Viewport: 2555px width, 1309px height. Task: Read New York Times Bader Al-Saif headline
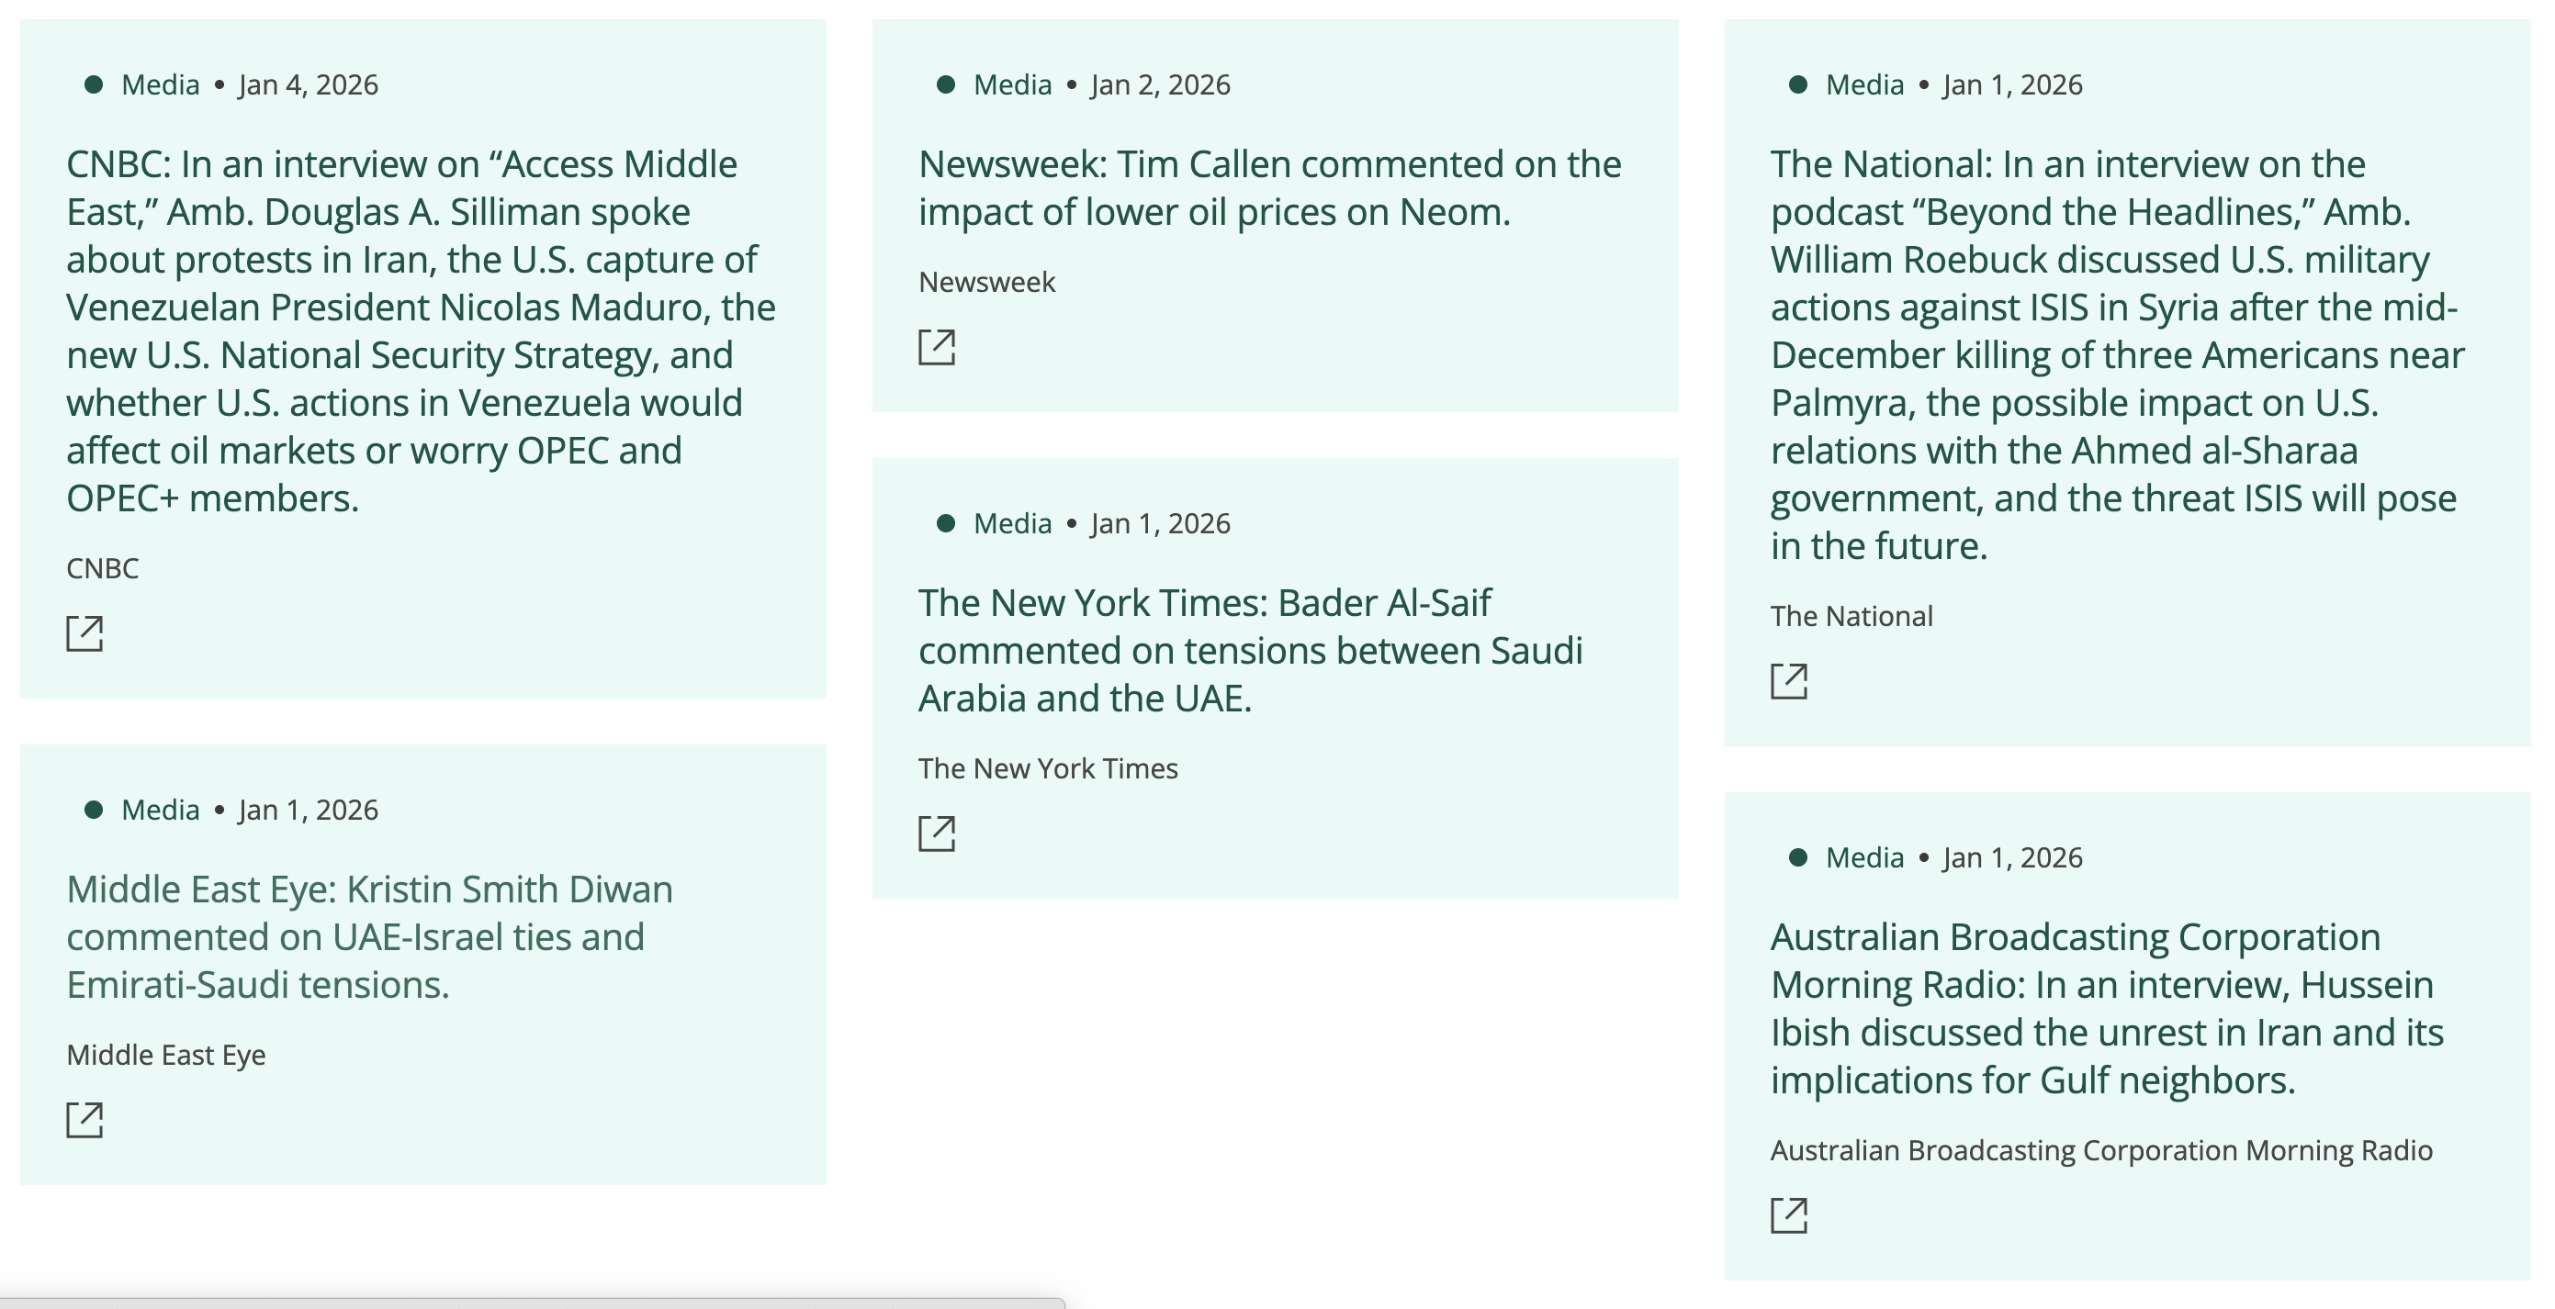(1250, 650)
